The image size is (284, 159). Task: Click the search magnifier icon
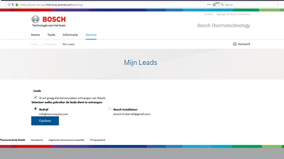click(222, 5)
